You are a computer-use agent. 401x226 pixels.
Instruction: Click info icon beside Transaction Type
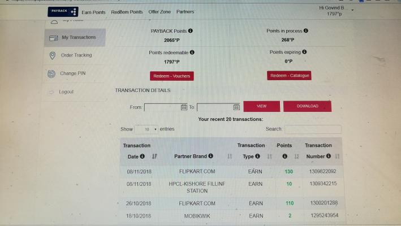(x=257, y=156)
